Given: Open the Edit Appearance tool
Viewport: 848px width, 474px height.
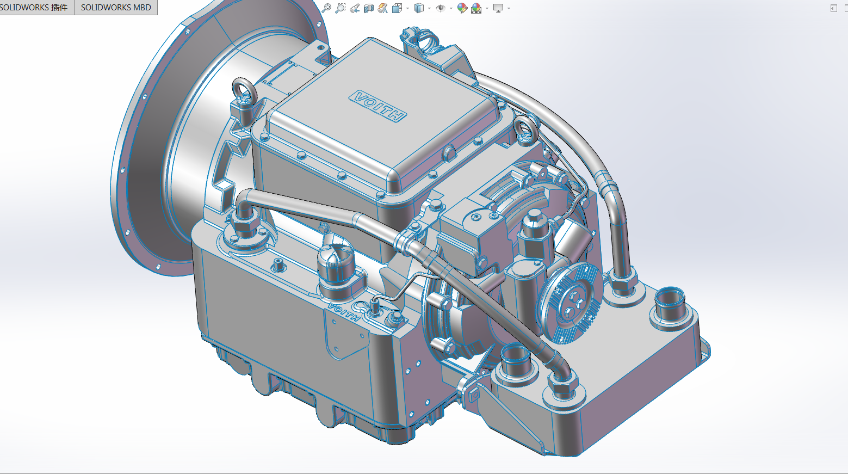Looking at the screenshot, I should point(462,8).
